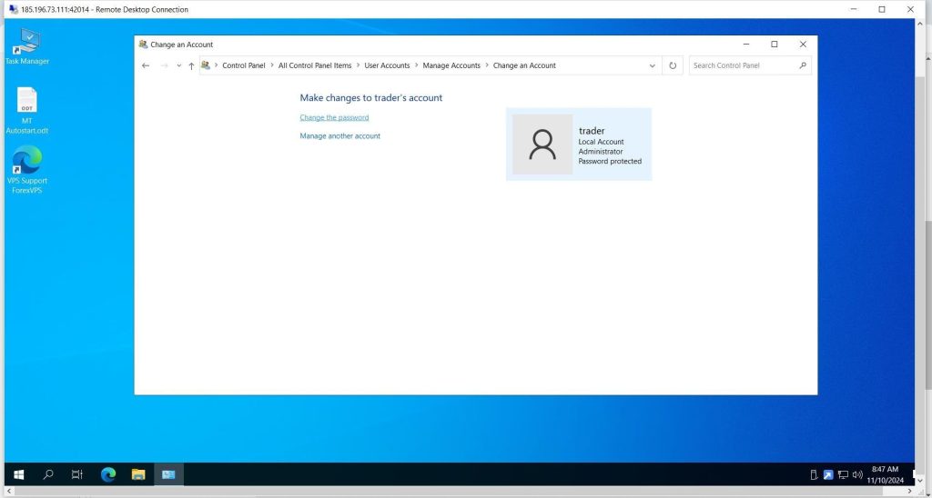Open File Explorer from the taskbar
This screenshot has height=498, width=932.
pyautogui.click(x=138, y=474)
